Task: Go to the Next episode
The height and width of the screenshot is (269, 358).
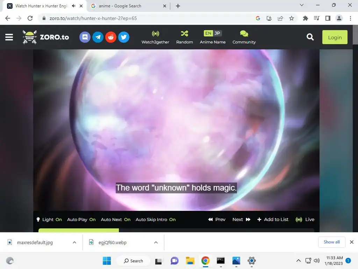Action: pos(241,220)
